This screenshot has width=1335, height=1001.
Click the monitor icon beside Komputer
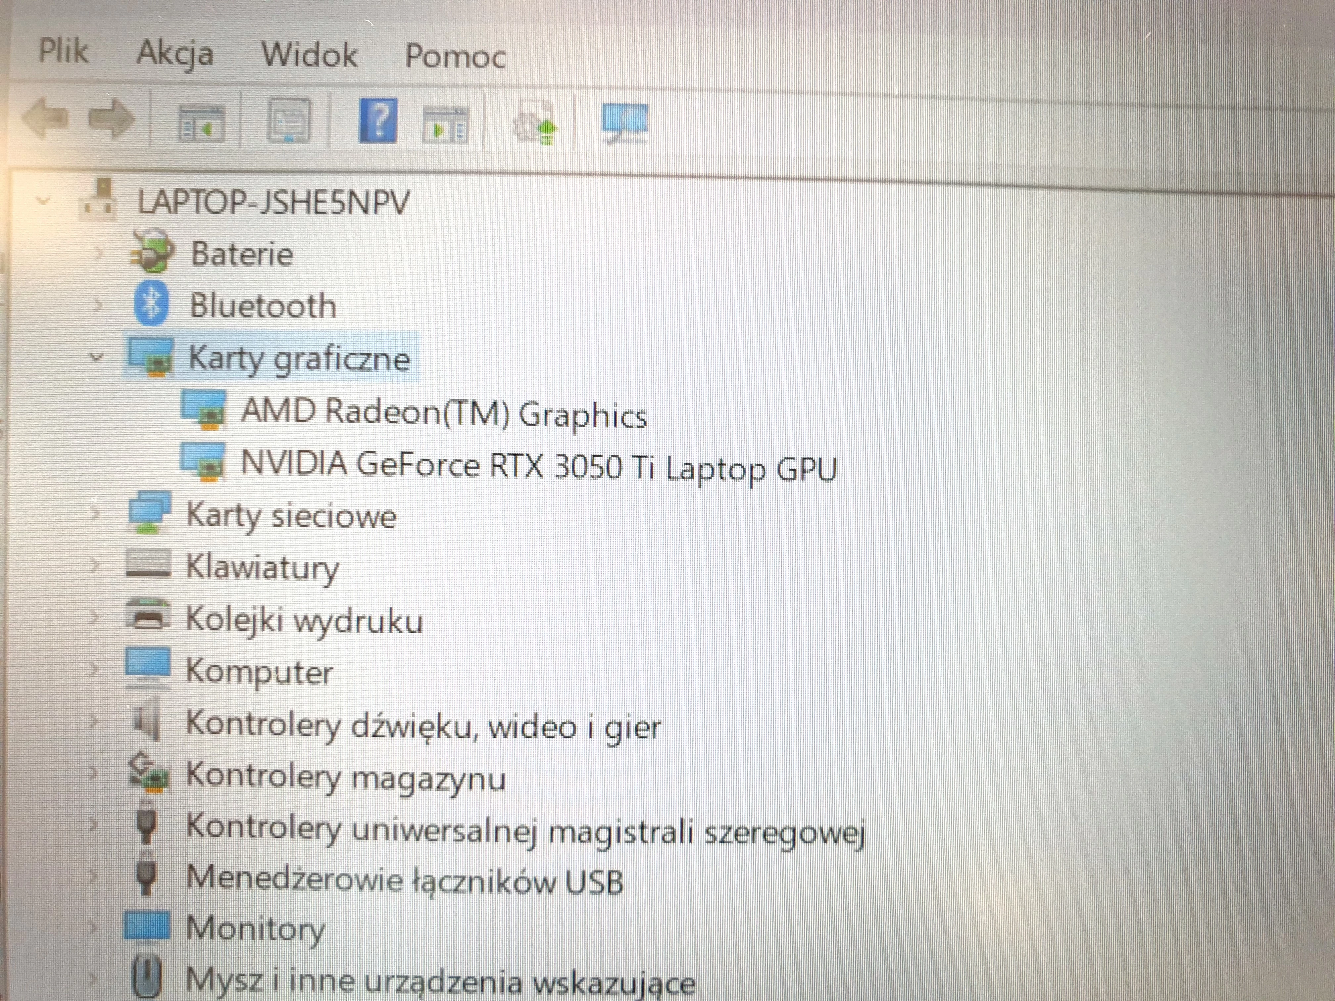148,669
